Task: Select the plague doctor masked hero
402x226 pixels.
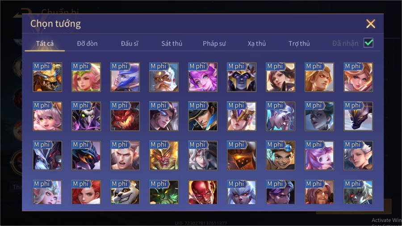Action: tap(86, 116)
